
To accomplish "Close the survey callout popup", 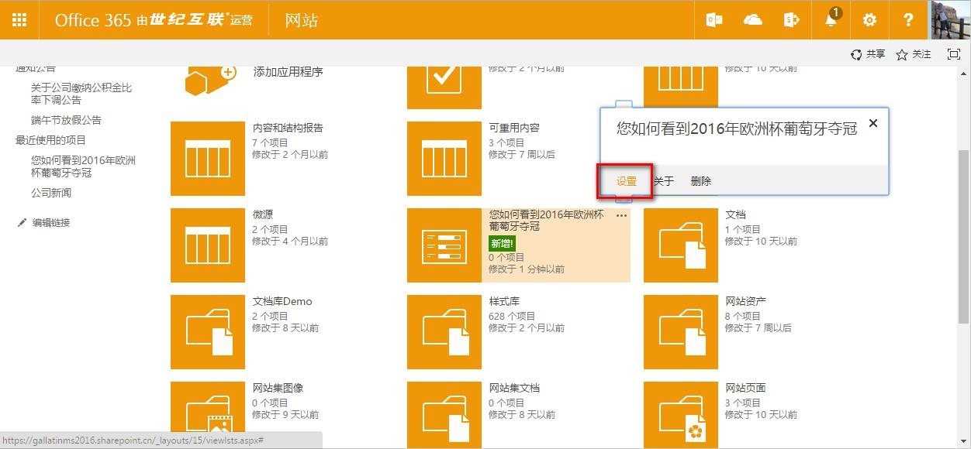I will tap(873, 123).
